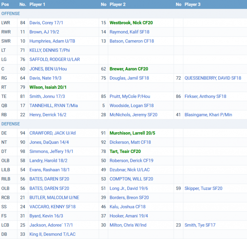The width and height of the screenshot is (247, 239).
Task: Click COMPTON, WILL SF20 link
Action: coord(131,179)
